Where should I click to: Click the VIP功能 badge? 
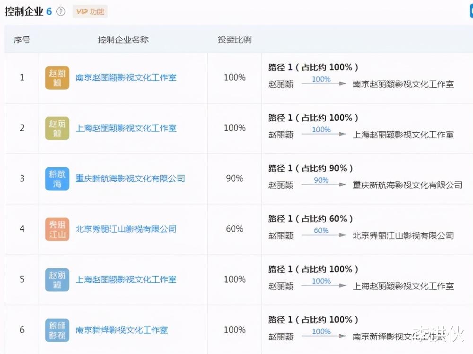tap(89, 12)
